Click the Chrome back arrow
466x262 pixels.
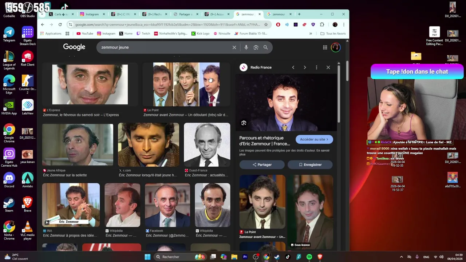(43, 24)
